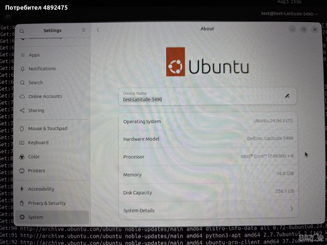Image resolution: width=327 pixels, height=245 pixels.
Task: Open the new tab icon in terminal window
Action: [8, 17]
